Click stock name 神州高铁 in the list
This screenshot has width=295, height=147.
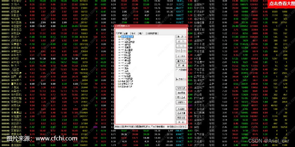16,22
